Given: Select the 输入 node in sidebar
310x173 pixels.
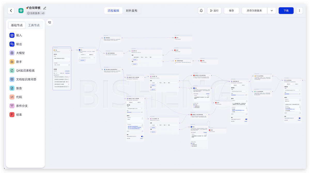Looking at the screenshot, I should pyautogui.click(x=19, y=35).
